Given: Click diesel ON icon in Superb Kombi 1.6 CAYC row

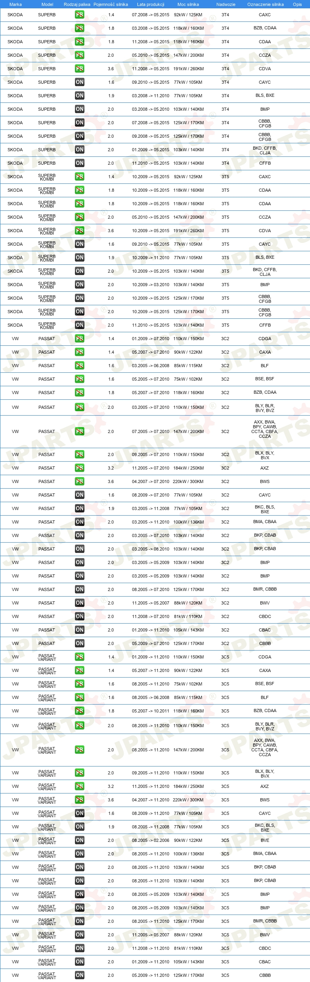Looking at the screenshot, I should coord(80,244).
